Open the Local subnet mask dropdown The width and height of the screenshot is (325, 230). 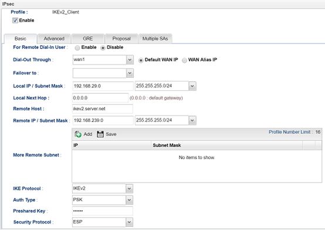pos(192,86)
